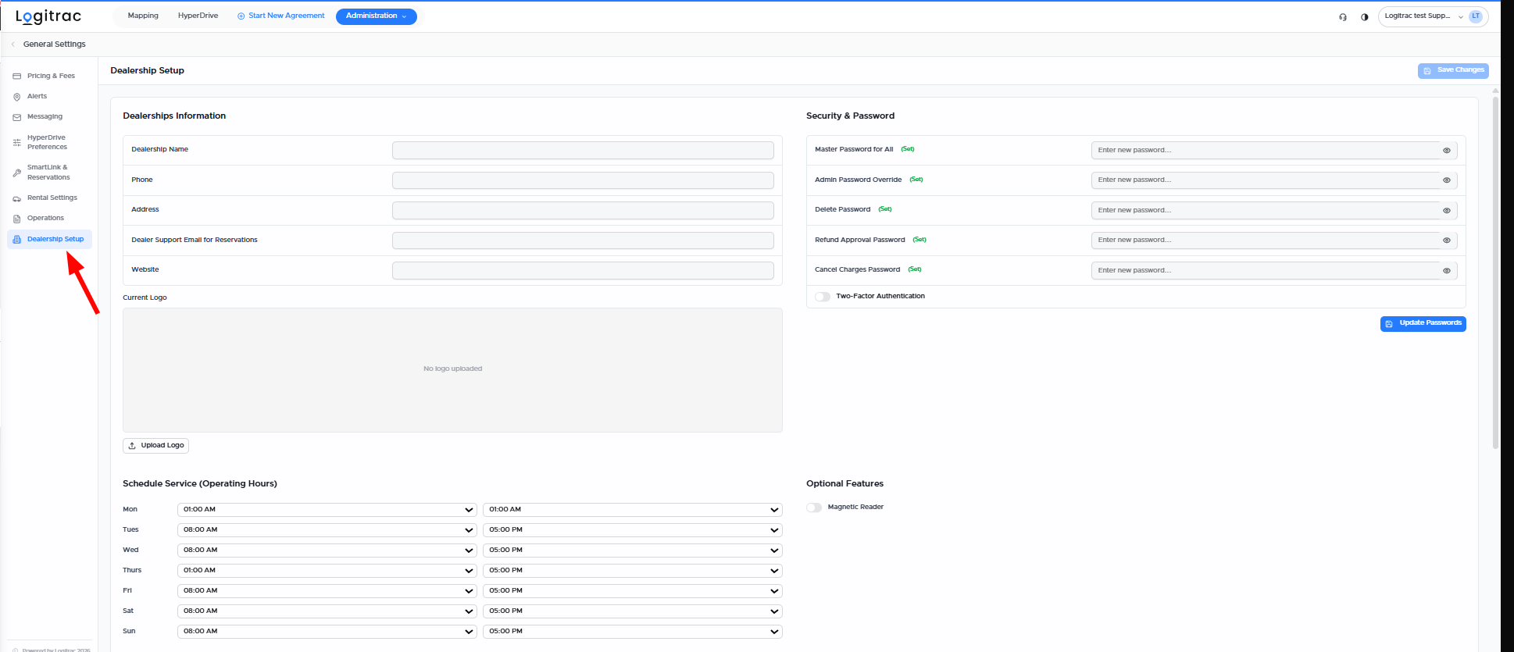Focus the Dealership Name input field
1514x652 pixels.
coord(583,150)
